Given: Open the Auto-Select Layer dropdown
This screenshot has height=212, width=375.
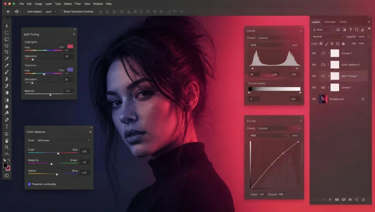Looking at the screenshot, I should coord(50,11).
